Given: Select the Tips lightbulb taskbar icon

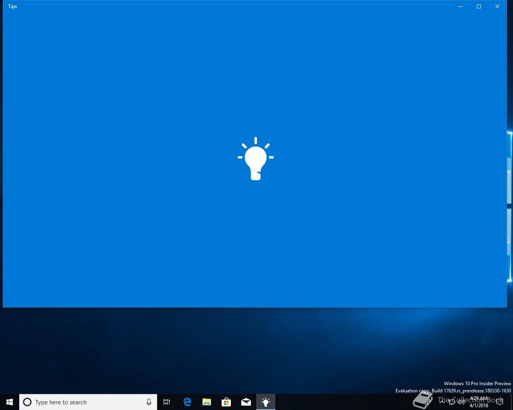Looking at the screenshot, I should click(x=266, y=402).
